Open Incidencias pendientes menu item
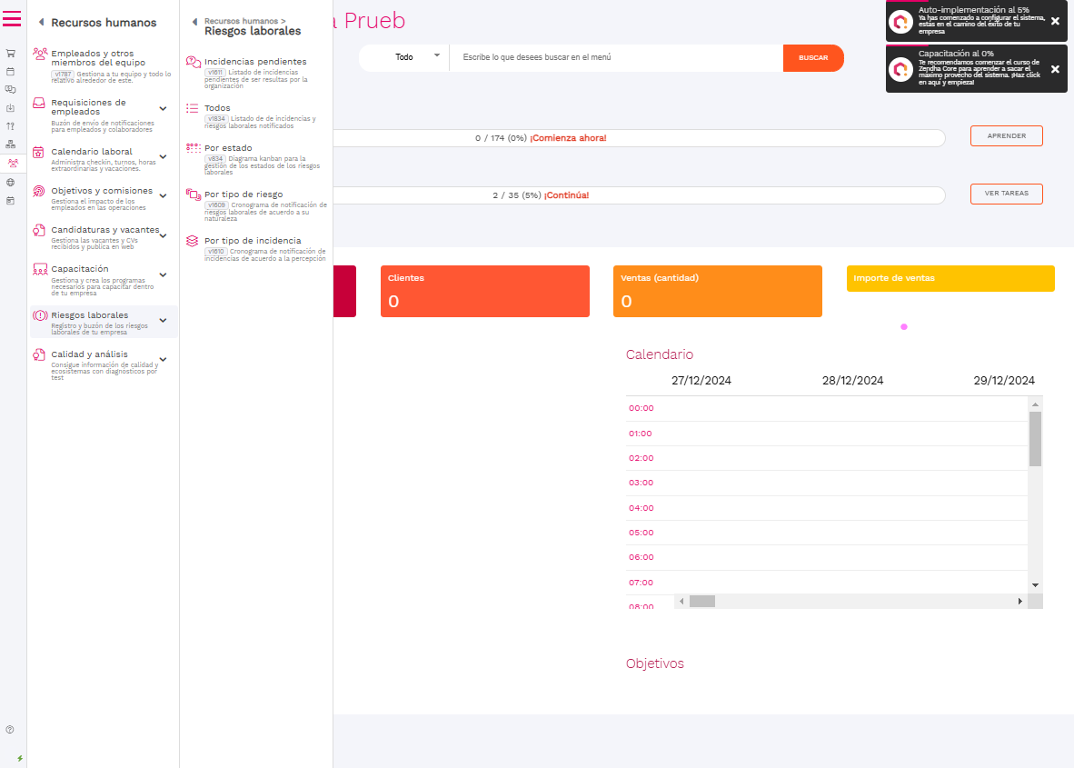This screenshot has width=1074, height=768. point(255,62)
